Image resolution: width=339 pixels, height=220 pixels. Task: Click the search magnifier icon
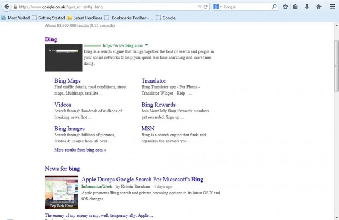click(x=274, y=7)
